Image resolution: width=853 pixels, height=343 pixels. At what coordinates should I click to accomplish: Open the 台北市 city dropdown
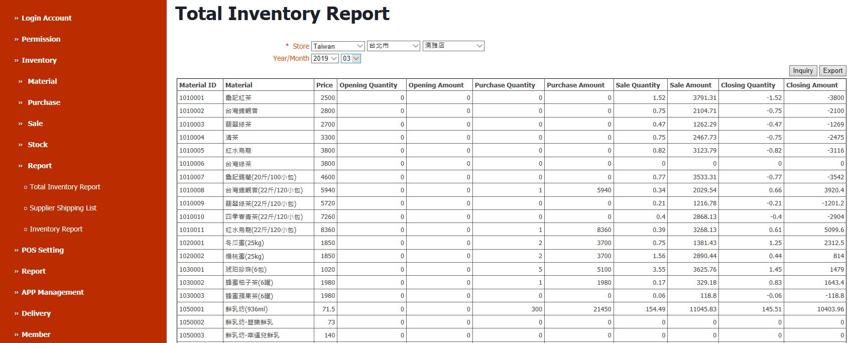pyautogui.click(x=393, y=46)
